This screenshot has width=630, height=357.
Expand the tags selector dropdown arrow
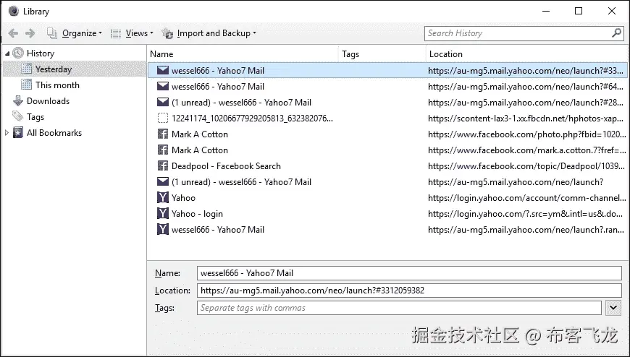pyautogui.click(x=613, y=308)
